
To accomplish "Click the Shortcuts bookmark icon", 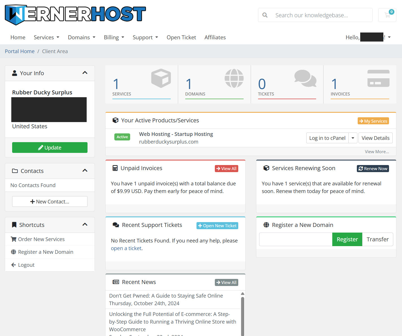I will coord(14,225).
